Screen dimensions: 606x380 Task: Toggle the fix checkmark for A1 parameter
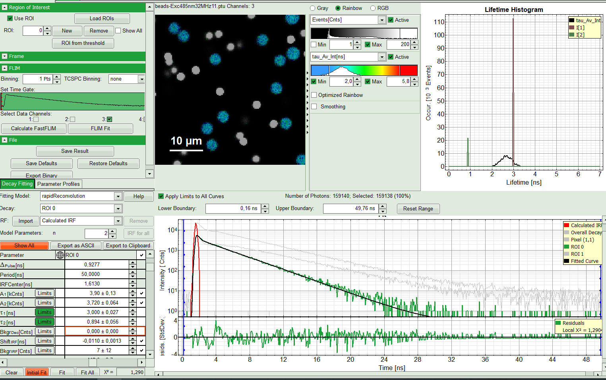click(141, 293)
